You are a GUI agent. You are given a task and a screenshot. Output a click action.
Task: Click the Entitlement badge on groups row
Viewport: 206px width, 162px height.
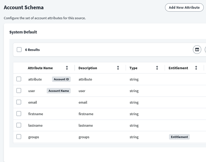(179, 137)
